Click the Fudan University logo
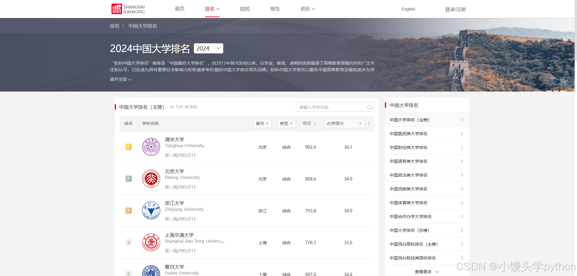The image size is (577, 276). (x=151, y=271)
